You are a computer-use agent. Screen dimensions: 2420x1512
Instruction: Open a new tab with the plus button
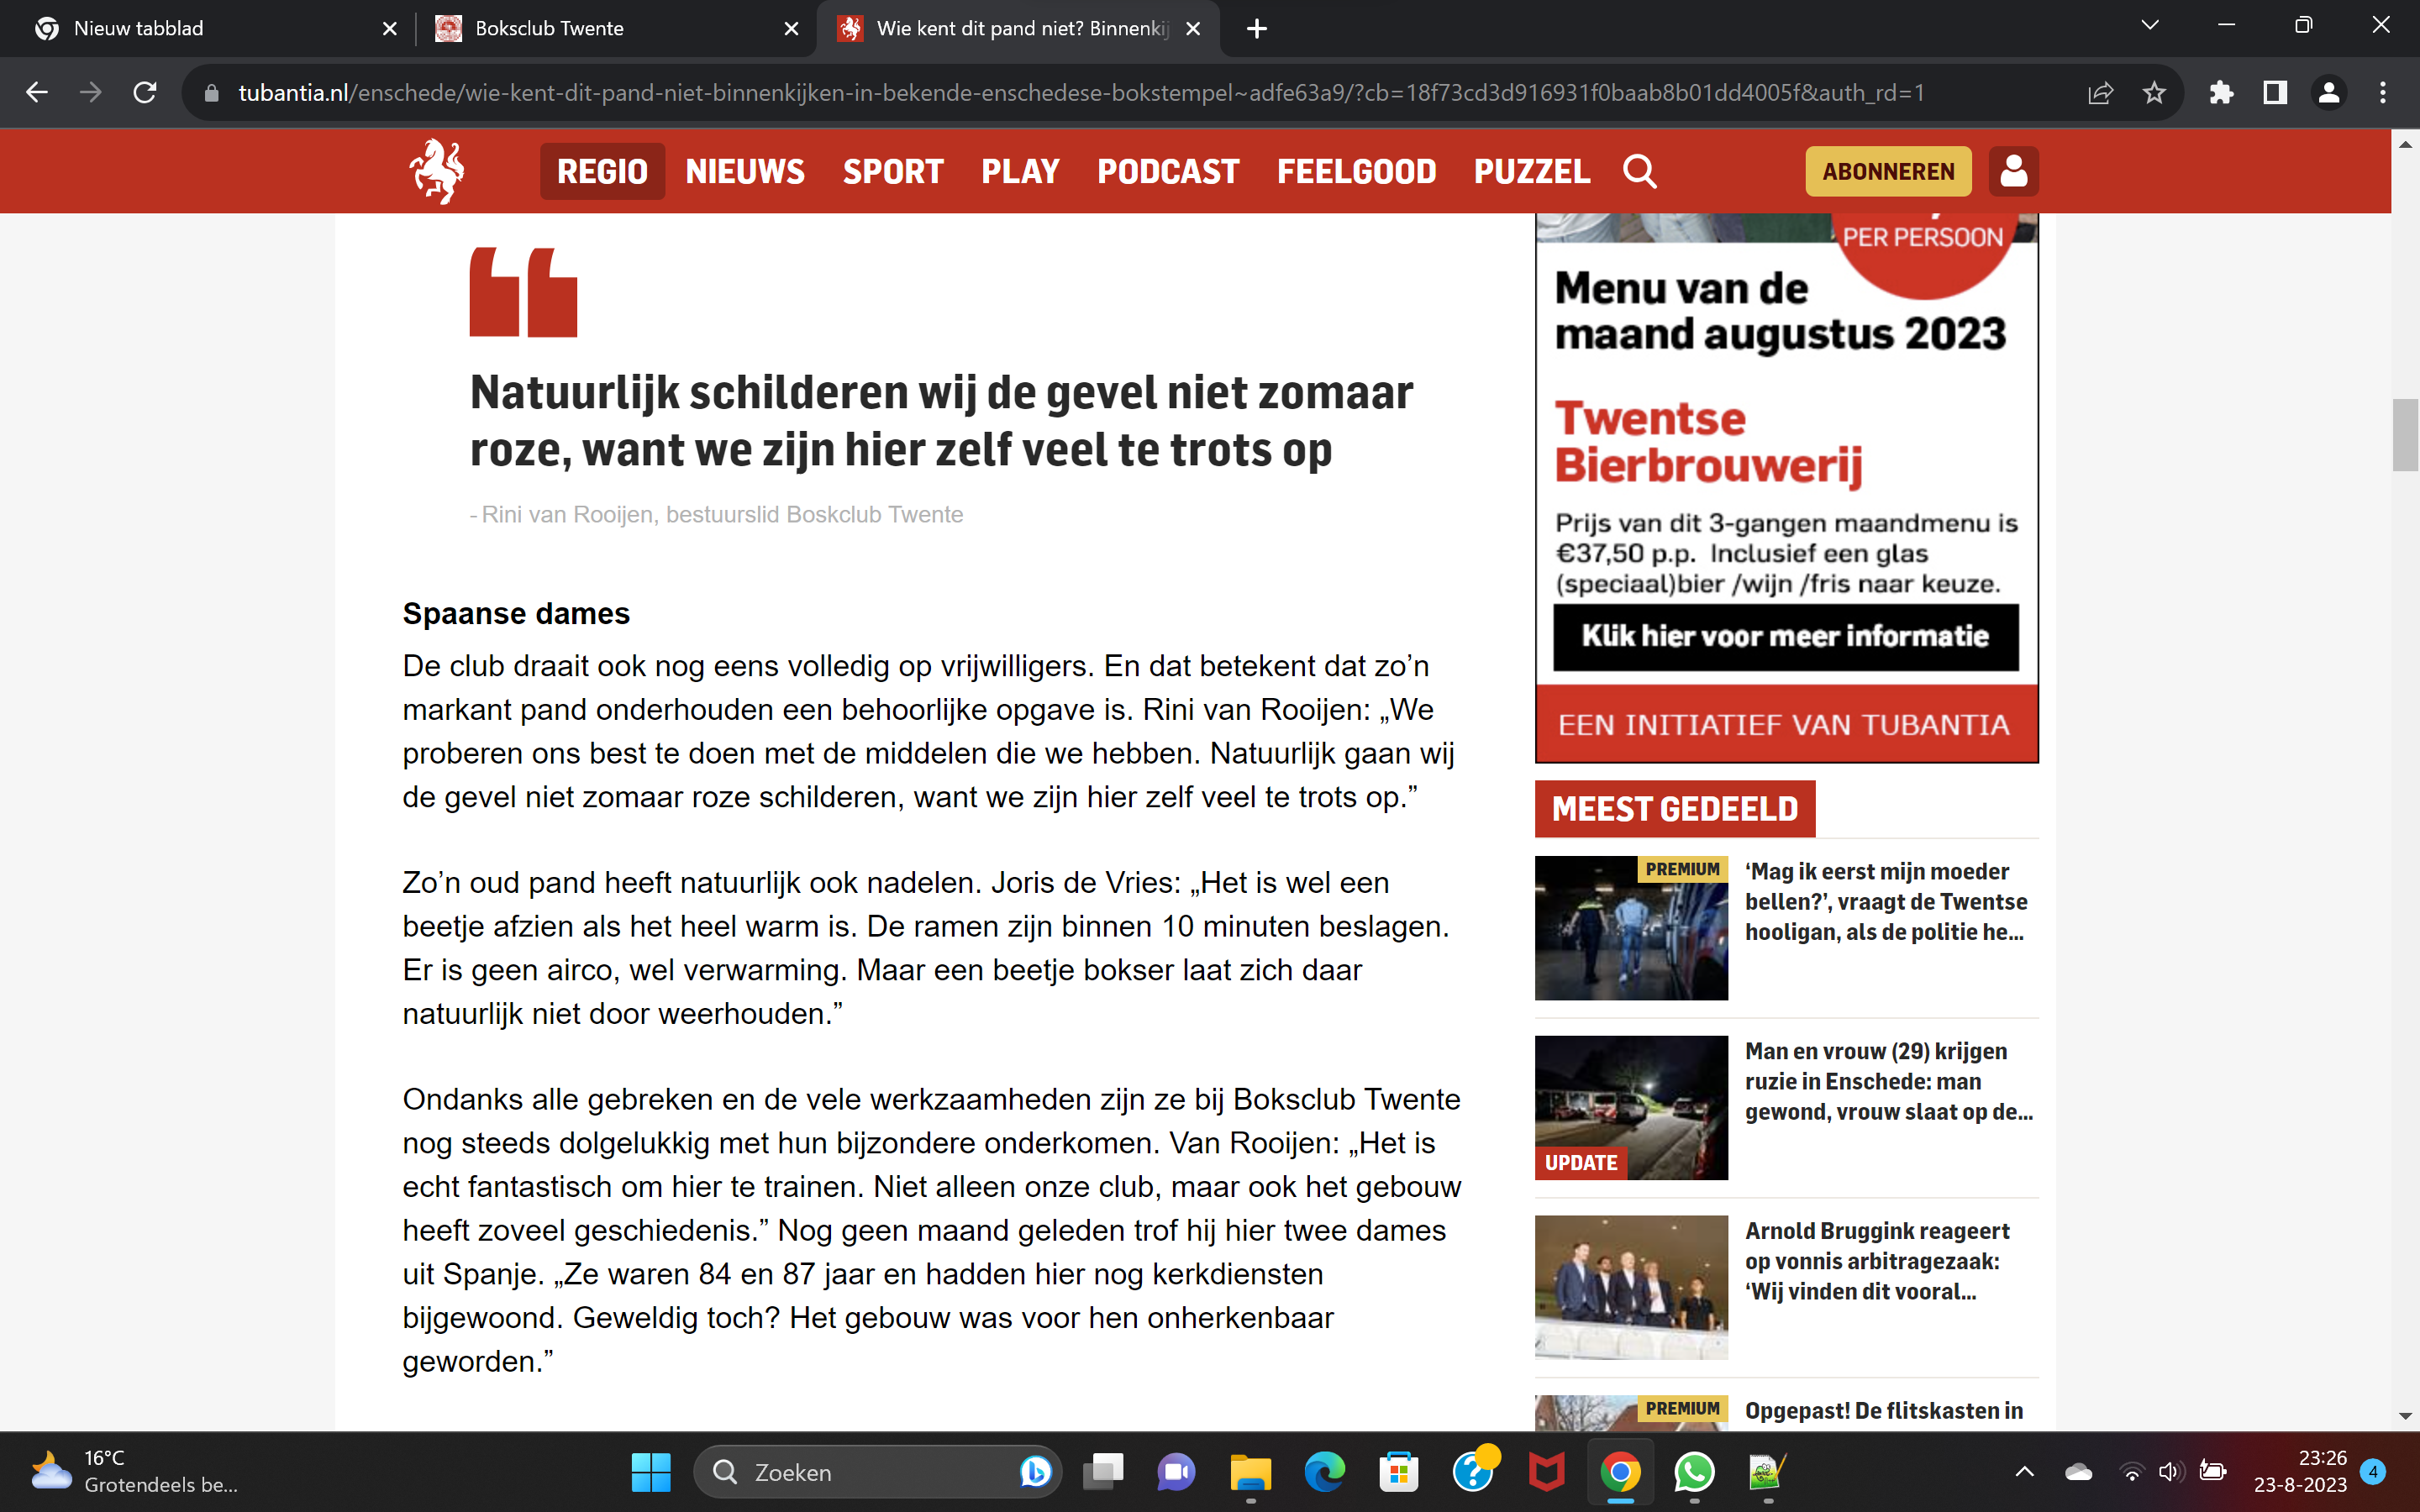tap(1257, 29)
